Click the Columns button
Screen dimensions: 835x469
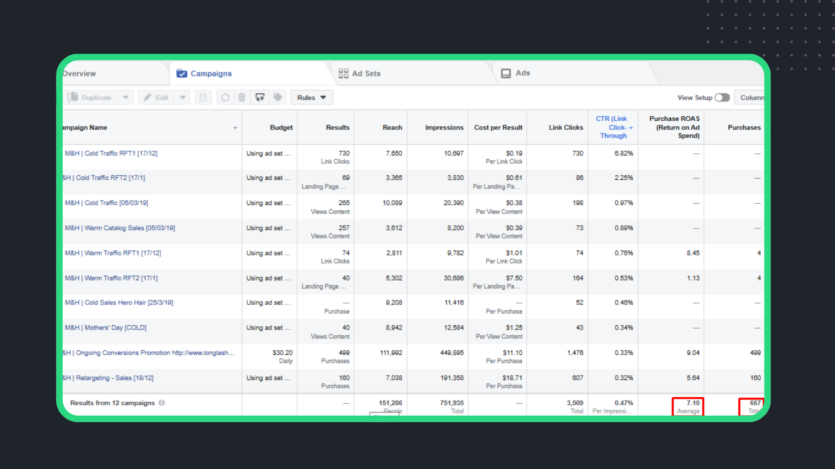click(x=751, y=98)
